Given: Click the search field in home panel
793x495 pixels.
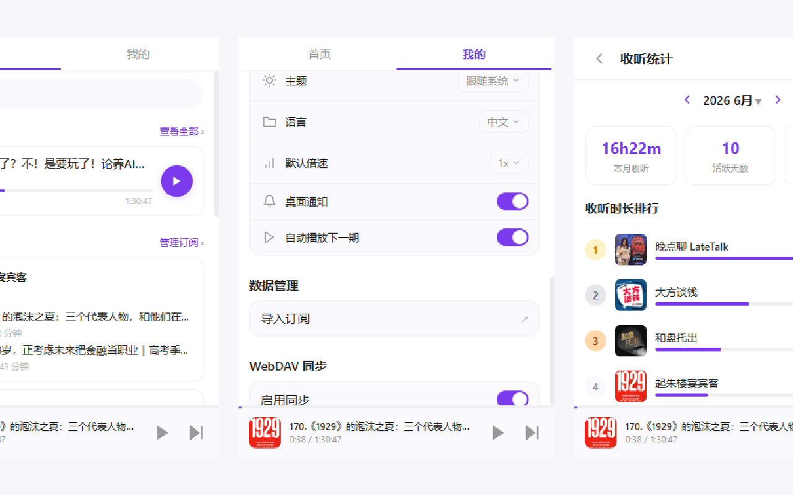Looking at the screenshot, I should click(102, 93).
